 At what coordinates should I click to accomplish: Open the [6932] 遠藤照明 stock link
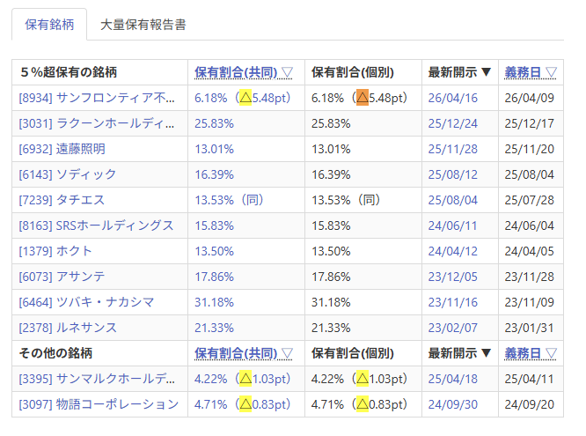[x=62, y=149]
